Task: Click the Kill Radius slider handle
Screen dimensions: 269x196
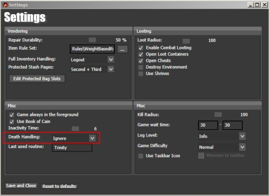Action: click(x=218, y=114)
